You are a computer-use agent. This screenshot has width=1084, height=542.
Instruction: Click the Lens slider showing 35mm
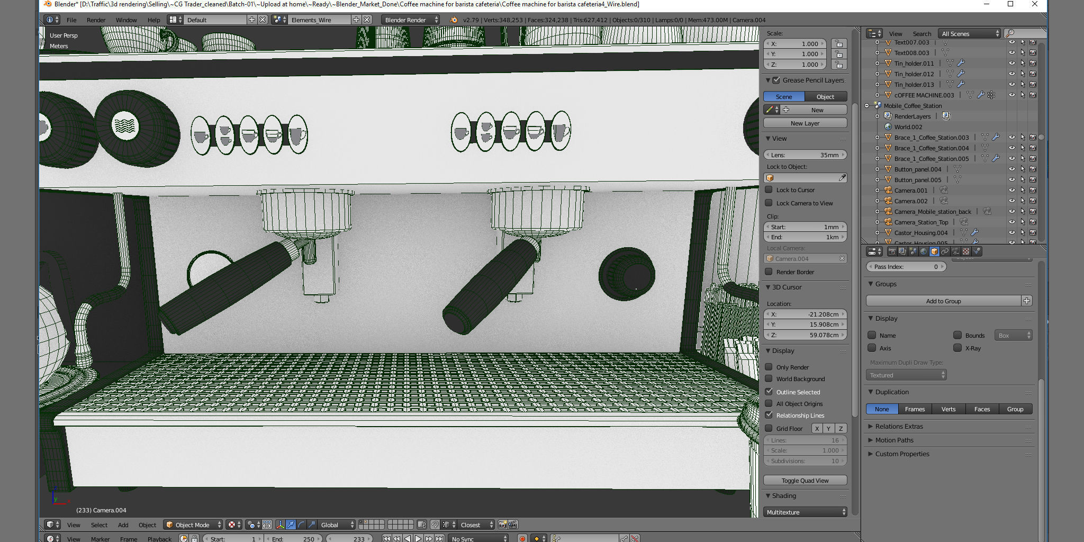coord(805,155)
